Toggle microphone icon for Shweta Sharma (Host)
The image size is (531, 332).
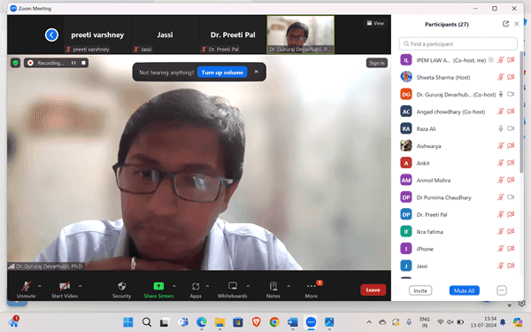point(501,77)
